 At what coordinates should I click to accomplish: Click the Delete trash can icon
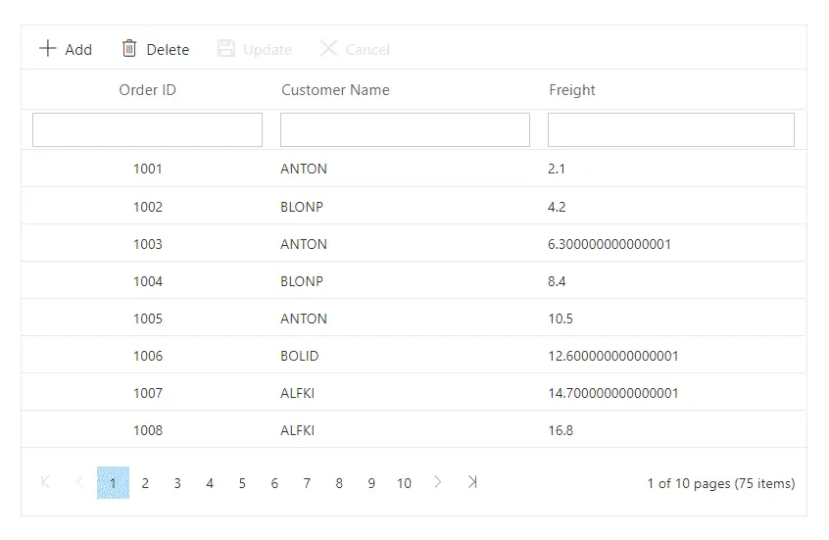point(129,48)
